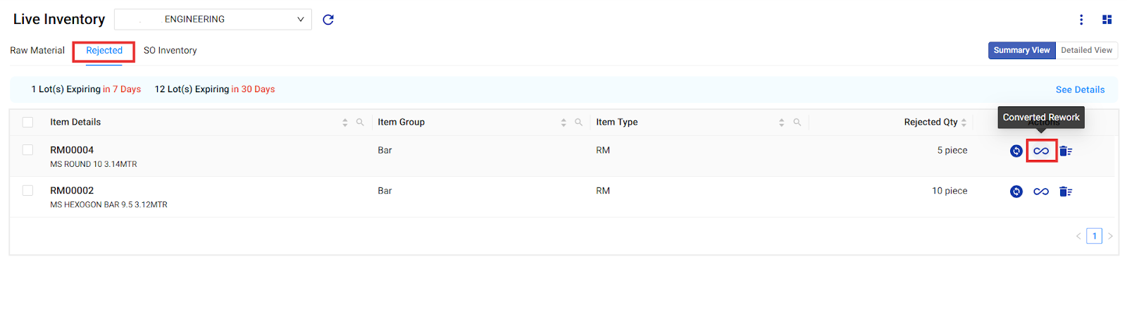Switch to the Raw Material tab
This screenshot has height=312, width=1127.
coord(37,51)
